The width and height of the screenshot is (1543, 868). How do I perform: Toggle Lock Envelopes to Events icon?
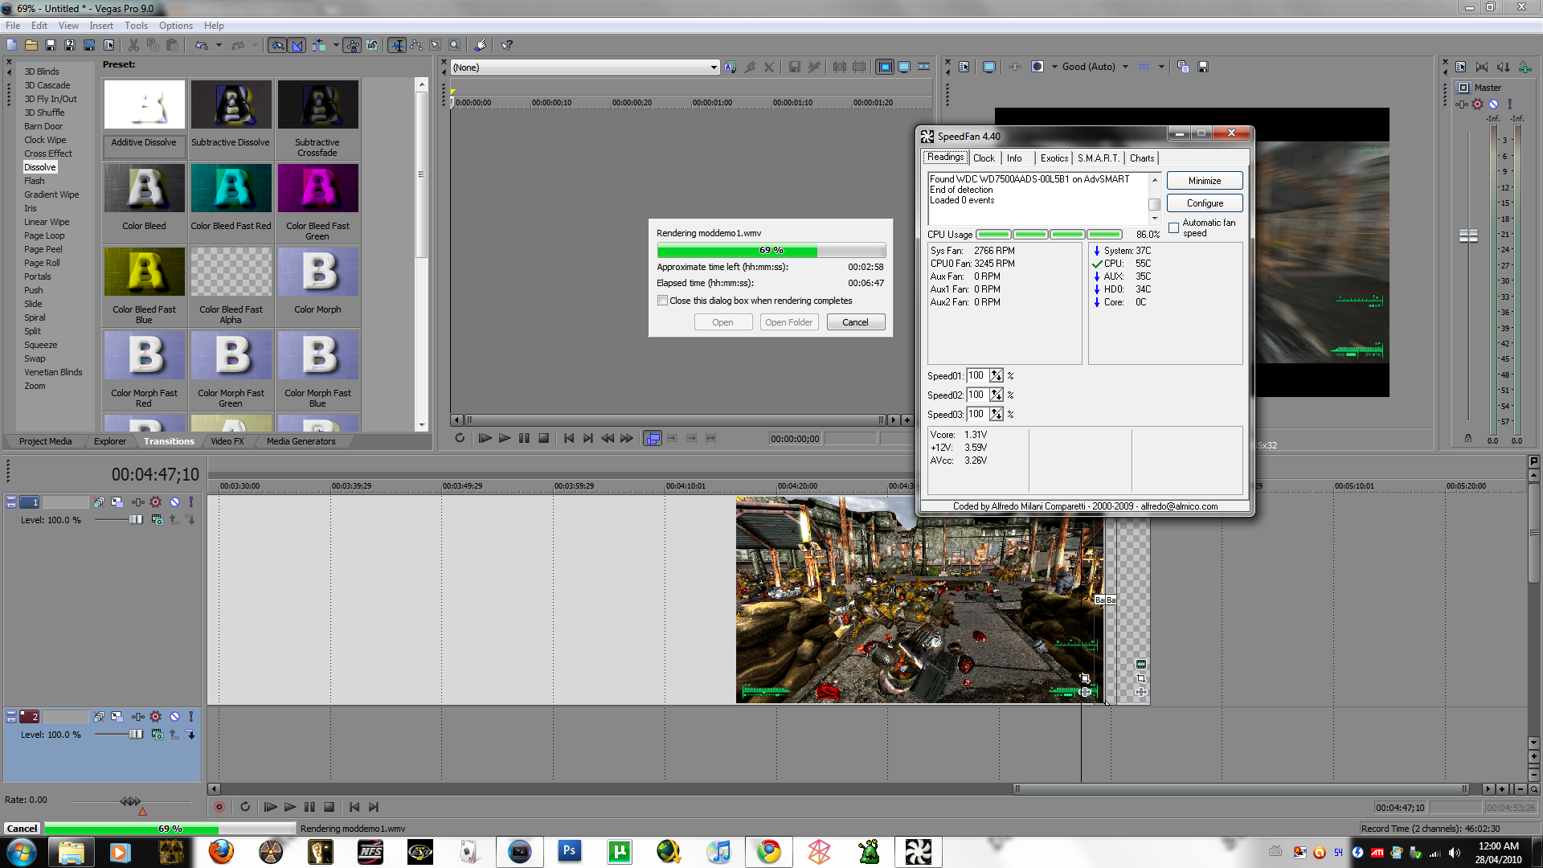click(x=352, y=45)
